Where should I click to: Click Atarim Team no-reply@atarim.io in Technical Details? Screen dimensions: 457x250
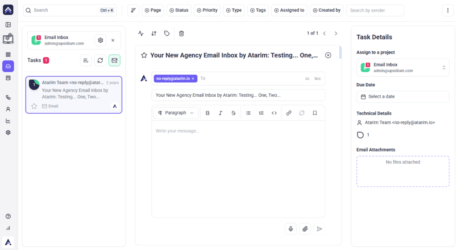[400, 123]
